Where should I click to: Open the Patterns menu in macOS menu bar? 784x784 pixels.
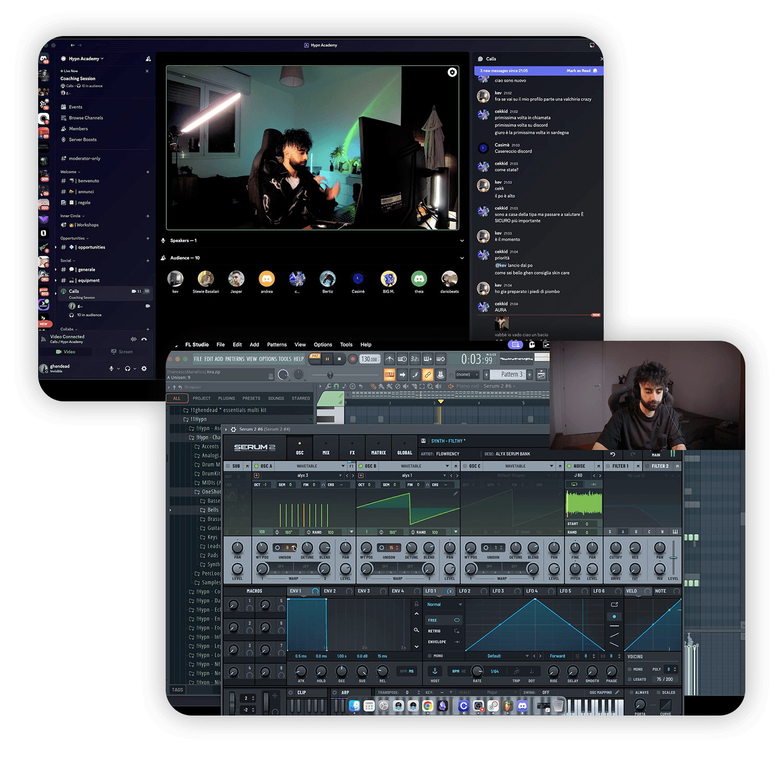[277, 344]
